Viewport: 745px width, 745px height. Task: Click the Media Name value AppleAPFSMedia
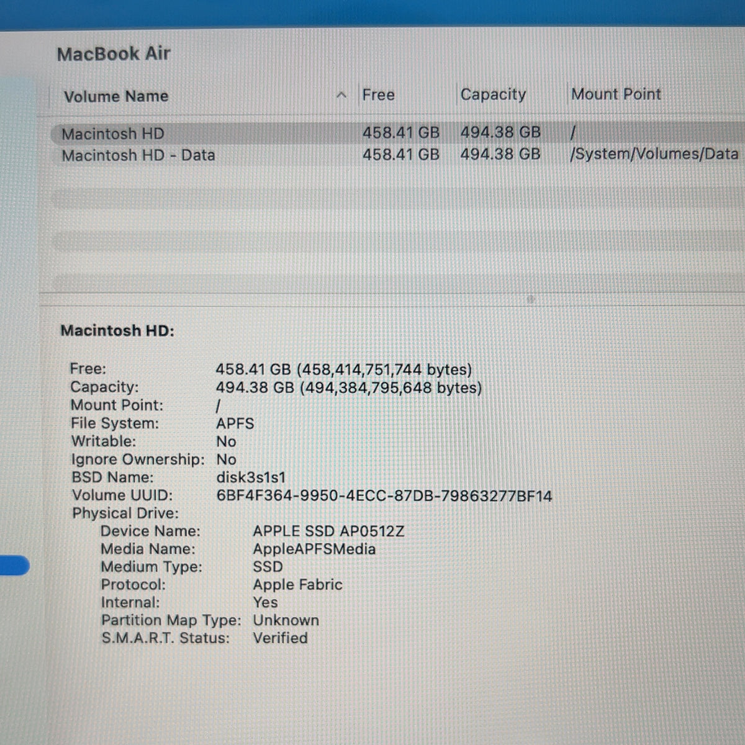(314, 549)
